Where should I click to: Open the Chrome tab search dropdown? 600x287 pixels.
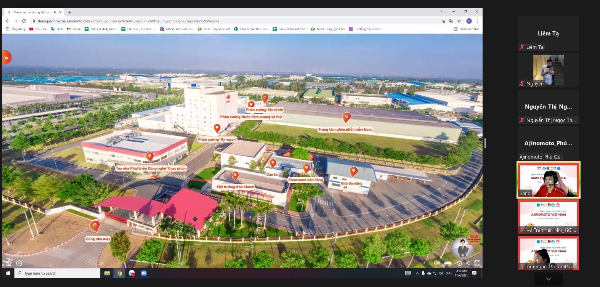[442, 12]
